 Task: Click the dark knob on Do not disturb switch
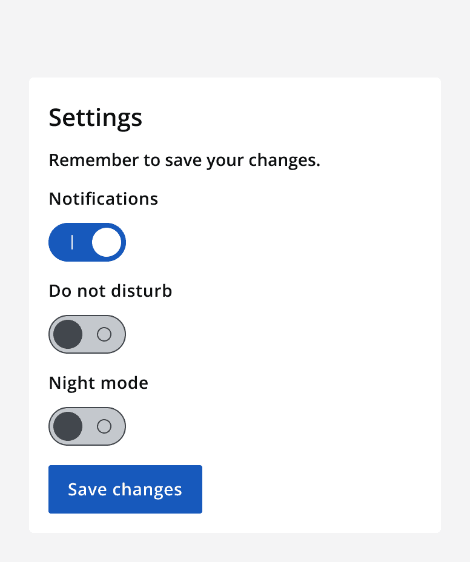68,334
